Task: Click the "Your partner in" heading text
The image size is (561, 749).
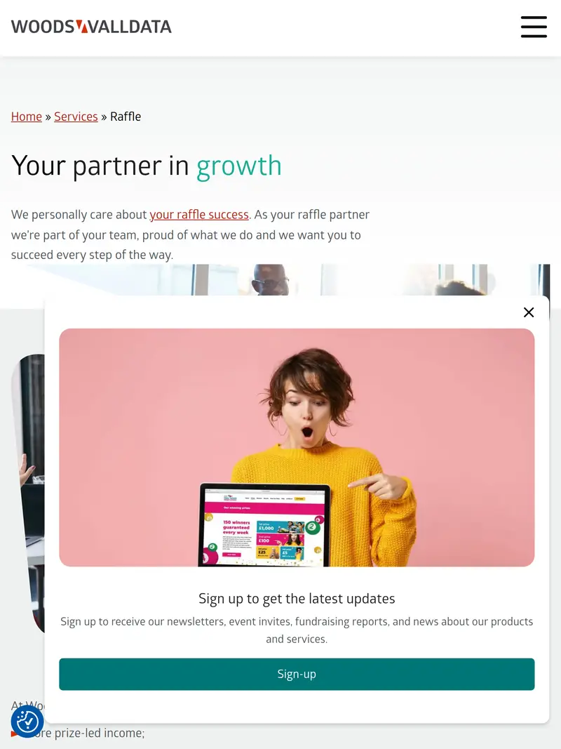Action: click(100, 167)
